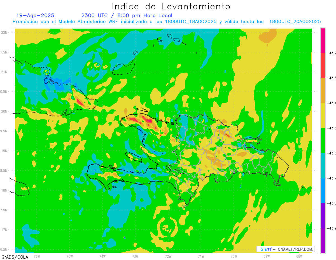Viewport: 336px width, 260px height.
Task: Click the legend value "-43.9"
Action: [x=332, y=228]
